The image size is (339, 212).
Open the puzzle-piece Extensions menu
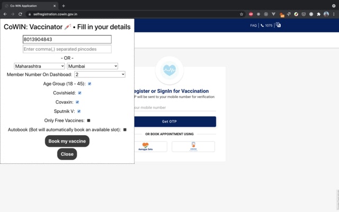(x=318, y=14)
